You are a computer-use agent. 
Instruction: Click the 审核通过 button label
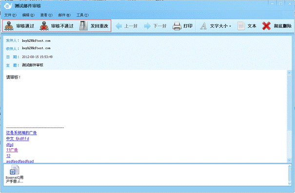(x=25, y=26)
